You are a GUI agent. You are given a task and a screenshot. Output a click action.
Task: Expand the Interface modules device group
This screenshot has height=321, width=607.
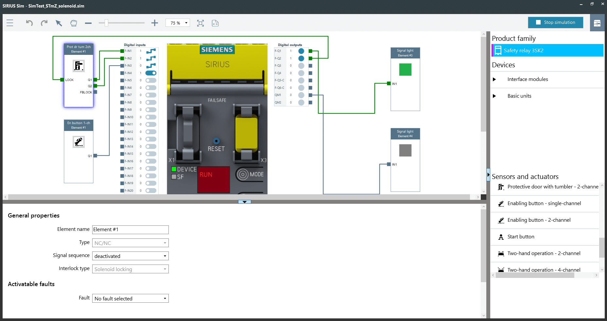click(x=494, y=79)
